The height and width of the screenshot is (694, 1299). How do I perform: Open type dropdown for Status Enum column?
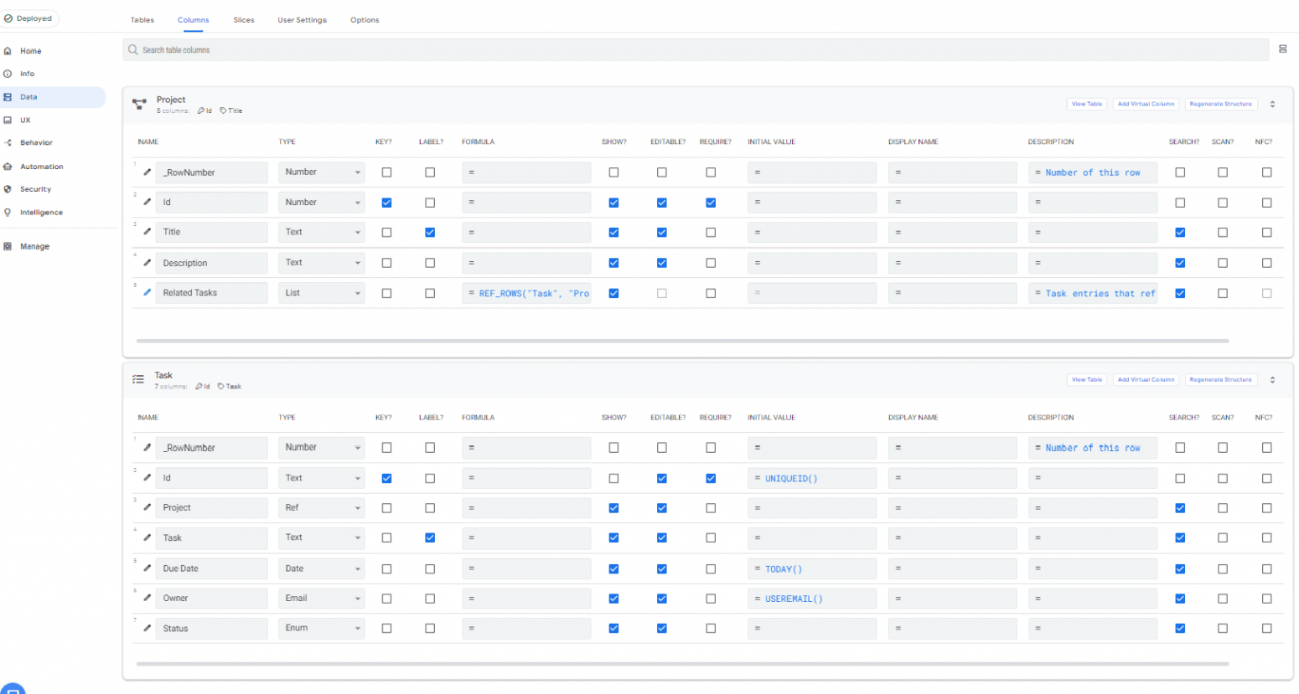click(322, 628)
